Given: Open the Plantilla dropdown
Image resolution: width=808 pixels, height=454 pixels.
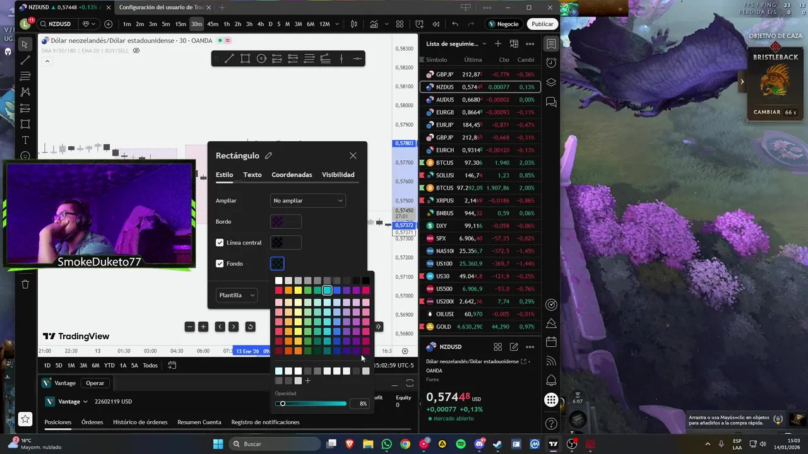Looking at the screenshot, I should pos(237,295).
